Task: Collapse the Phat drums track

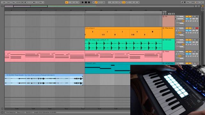Action: [x=164, y=28]
